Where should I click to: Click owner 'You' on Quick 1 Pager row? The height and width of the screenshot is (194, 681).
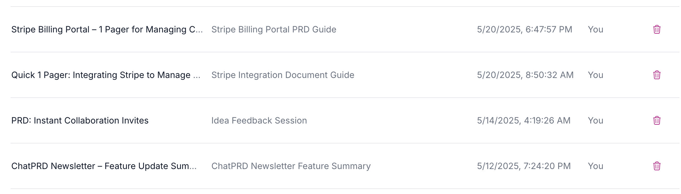[595, 75]
